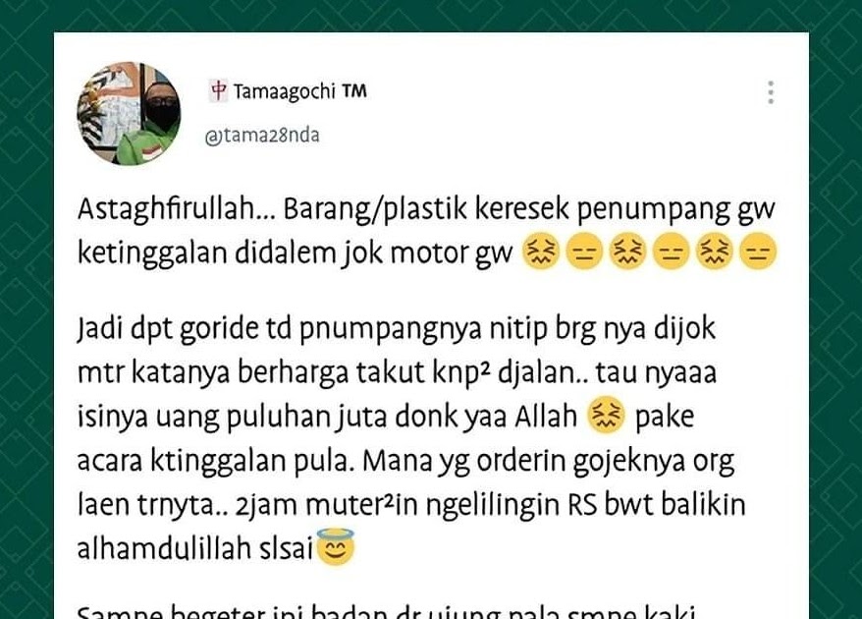Viewport: 862px width, 619px height.
Task: Click the first confounded face emoji after 'motor gw'
Action: [x=539, y=252]
